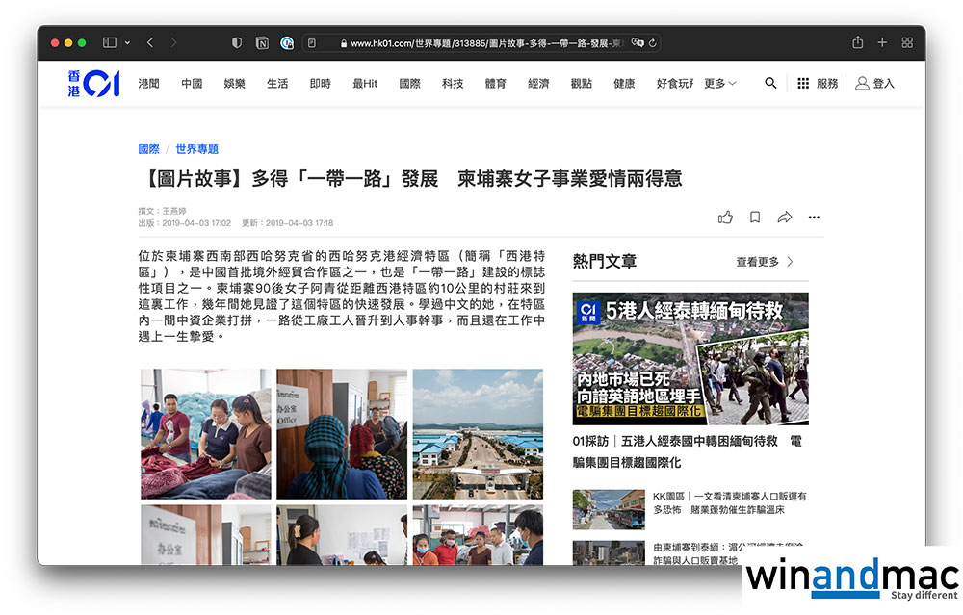Toggle the Reader view icon in address bar
This screenshot has height=615, width=963.
pos(311,43)
